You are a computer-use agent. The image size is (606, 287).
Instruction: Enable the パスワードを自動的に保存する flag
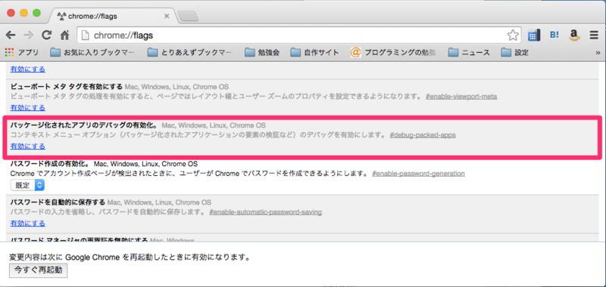28,224
